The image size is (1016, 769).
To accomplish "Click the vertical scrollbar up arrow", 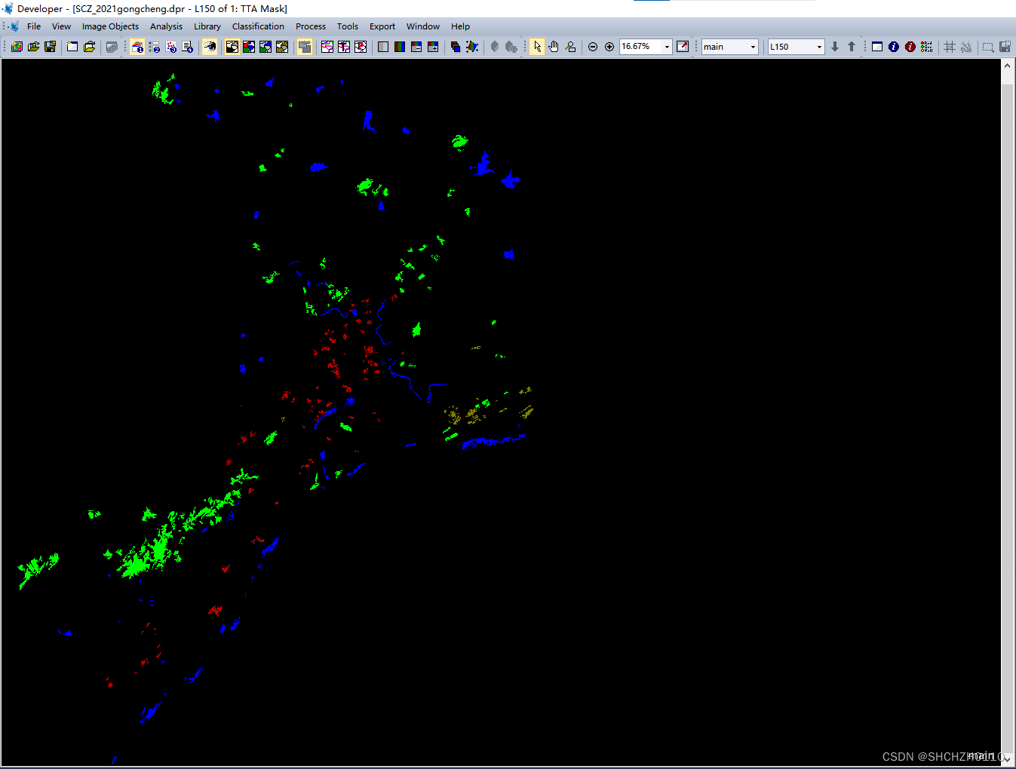I will [1008, 66].
